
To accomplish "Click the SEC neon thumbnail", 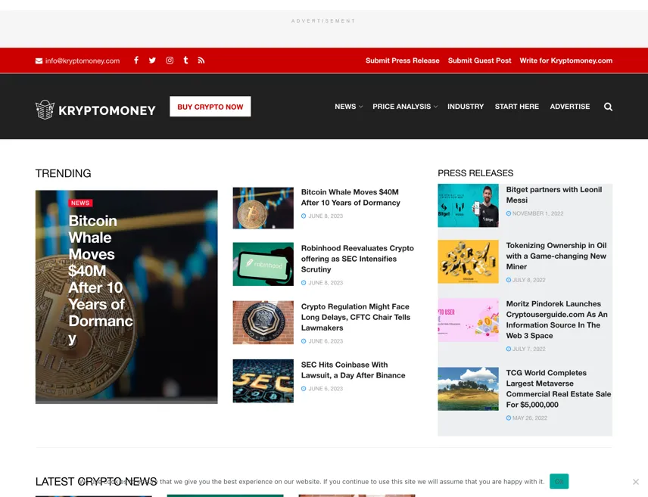I will [x=263, y=381].
